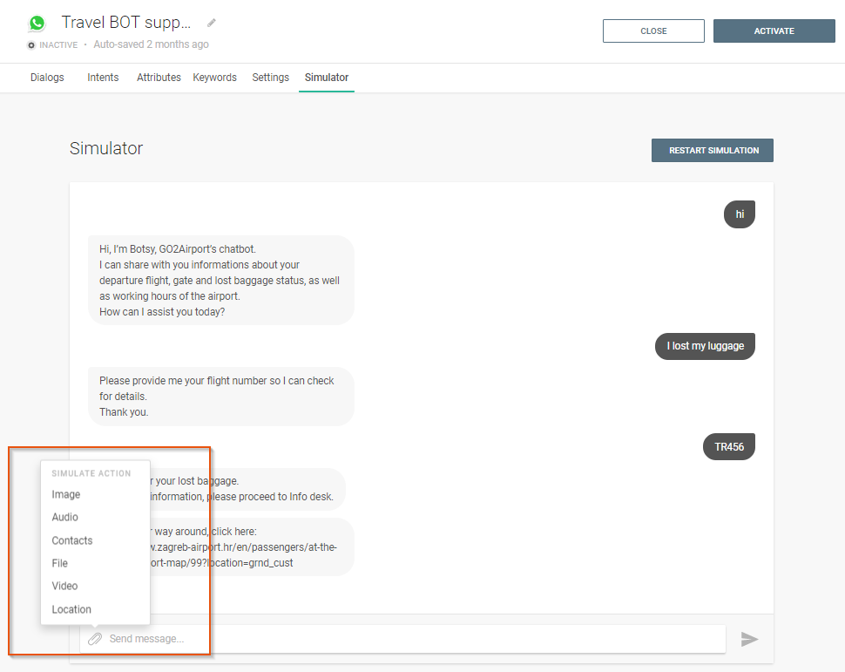Click the paperclip attachment icon
The image size is (845, 672).
pyautogui.click(x=95, y=639)
